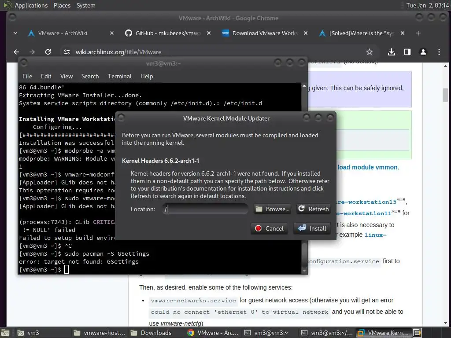This screenshot has width=451, height=338.
Task: Click Install in the Kernel Module Updater
Action: coord(312,228)
